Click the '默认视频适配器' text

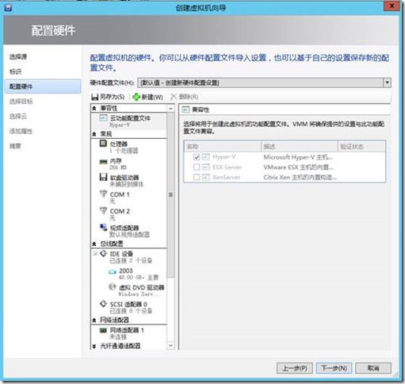(x=129, y=235)
